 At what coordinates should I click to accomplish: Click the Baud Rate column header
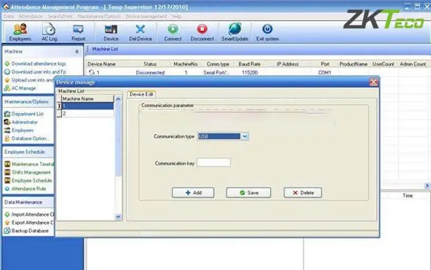click(250, 64)
